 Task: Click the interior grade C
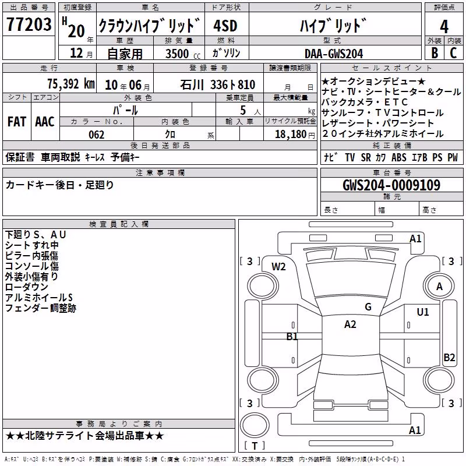coord(453,53)
